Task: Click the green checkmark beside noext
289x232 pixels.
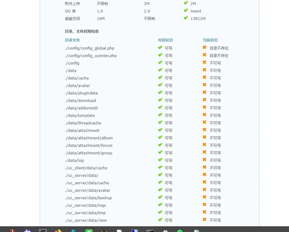Action: point(186,10)
